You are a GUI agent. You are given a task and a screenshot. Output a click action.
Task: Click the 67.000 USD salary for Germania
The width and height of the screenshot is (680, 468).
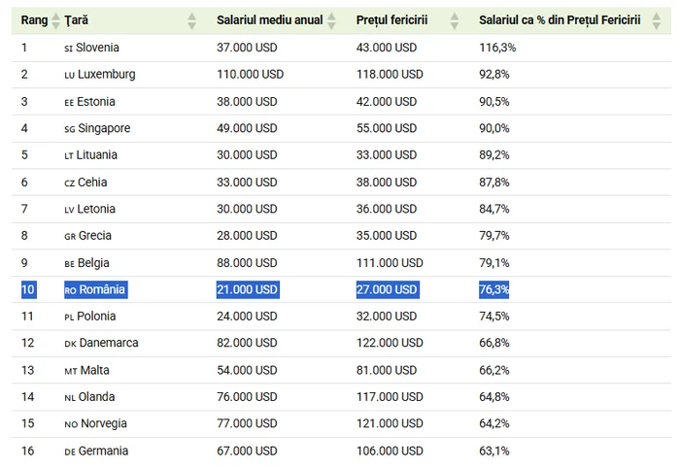[247, 451]
